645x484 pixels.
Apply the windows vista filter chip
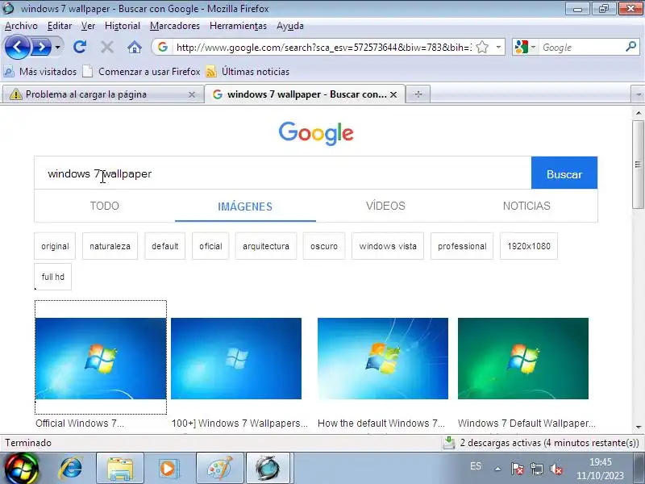click(x=388, y=246)
